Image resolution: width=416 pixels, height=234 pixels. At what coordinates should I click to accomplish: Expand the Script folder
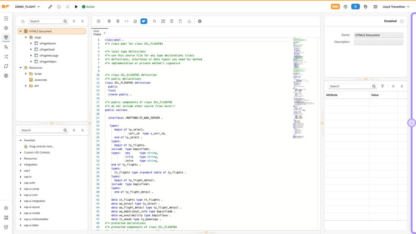[26, 74]
